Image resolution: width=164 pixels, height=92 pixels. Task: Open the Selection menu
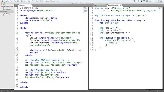click(x=23, y=1)
